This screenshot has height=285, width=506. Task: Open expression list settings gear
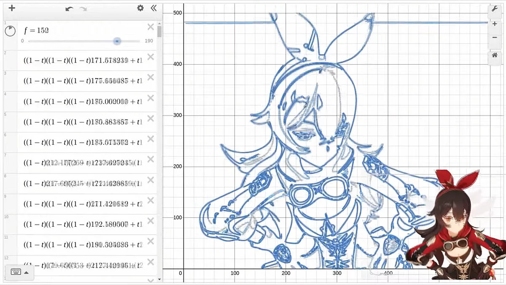click(x=140, y=8)
